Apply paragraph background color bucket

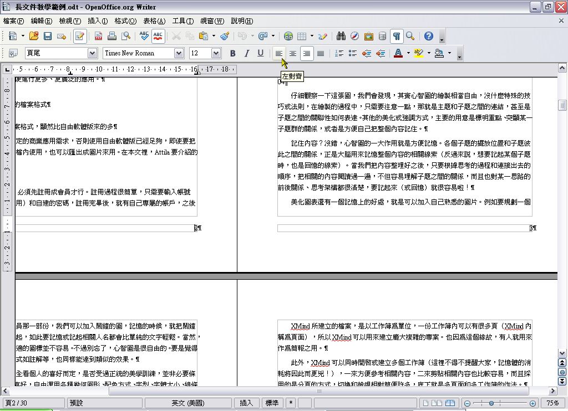click(x=439, y=53)
